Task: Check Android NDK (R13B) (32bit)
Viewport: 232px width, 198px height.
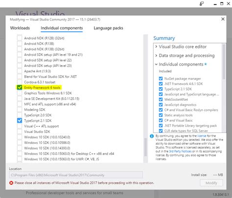Action: [x=20, y=49]
